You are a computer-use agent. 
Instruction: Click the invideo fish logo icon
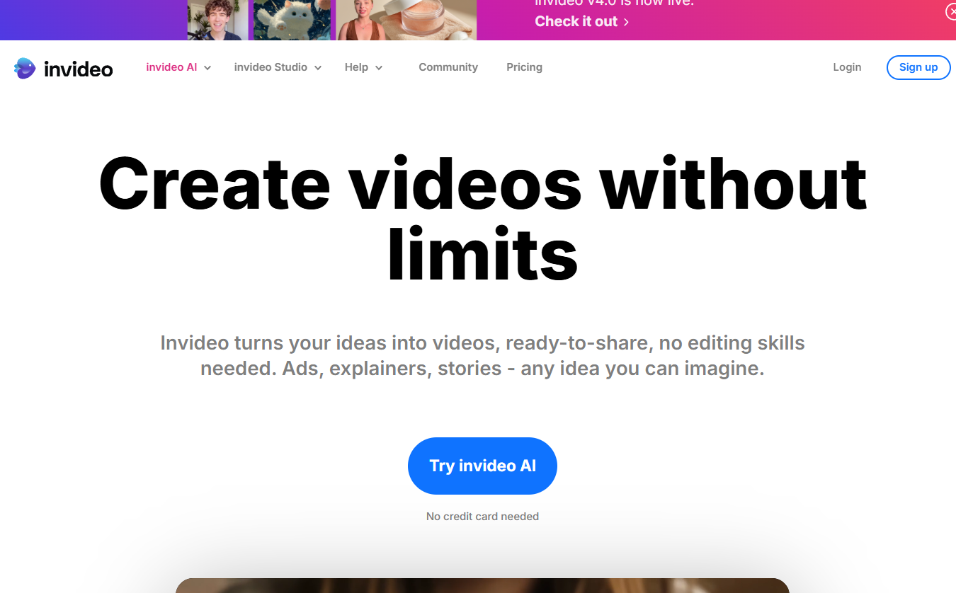click(25, 68)
